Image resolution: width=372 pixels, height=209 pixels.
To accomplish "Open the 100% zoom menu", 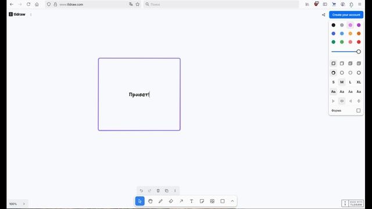I will tap(13, 204).
